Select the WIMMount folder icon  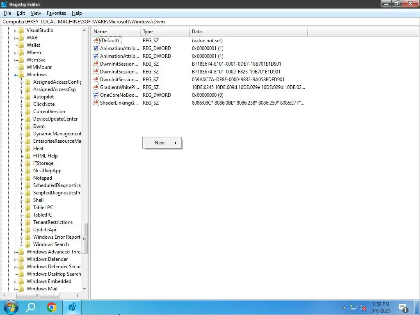[21, 67]
